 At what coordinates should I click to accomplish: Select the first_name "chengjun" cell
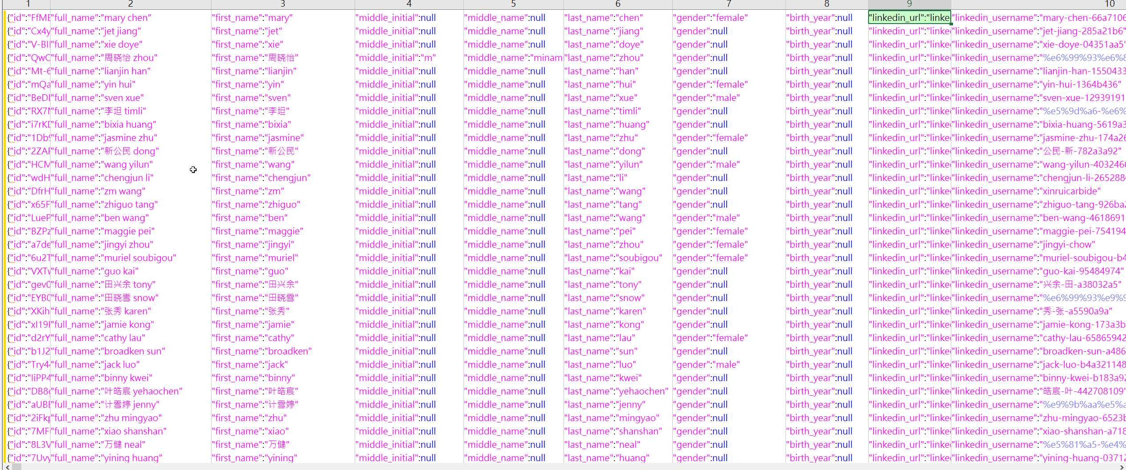tap(283, 178)
